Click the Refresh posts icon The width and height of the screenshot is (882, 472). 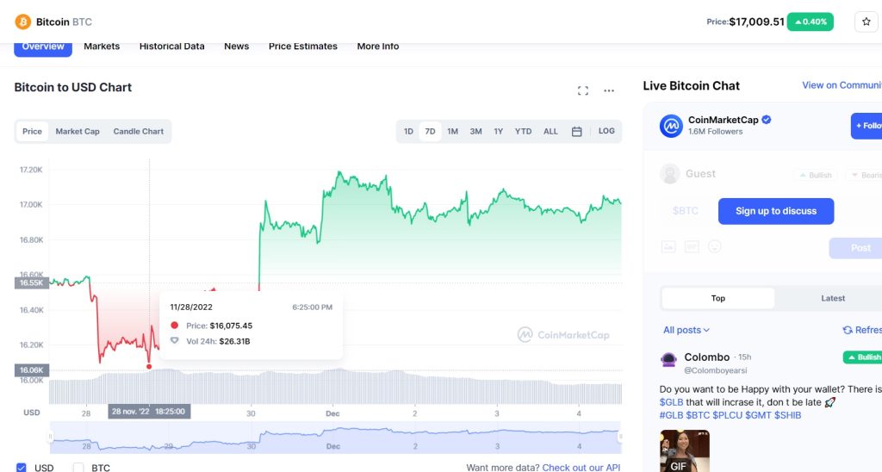[848, 330]
